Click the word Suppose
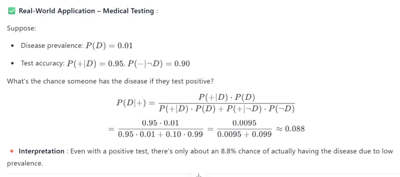The image size is (400, 177). point(18,28)
